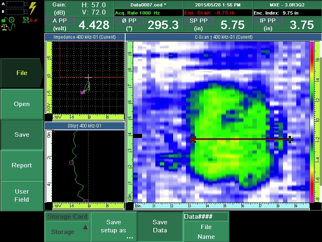The width and height of the screenshot is (322, 242).
Task: Open the File menu
Action: tap(22, 73)
